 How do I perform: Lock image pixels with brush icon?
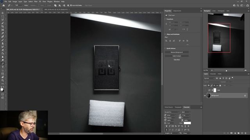[212, 86]
